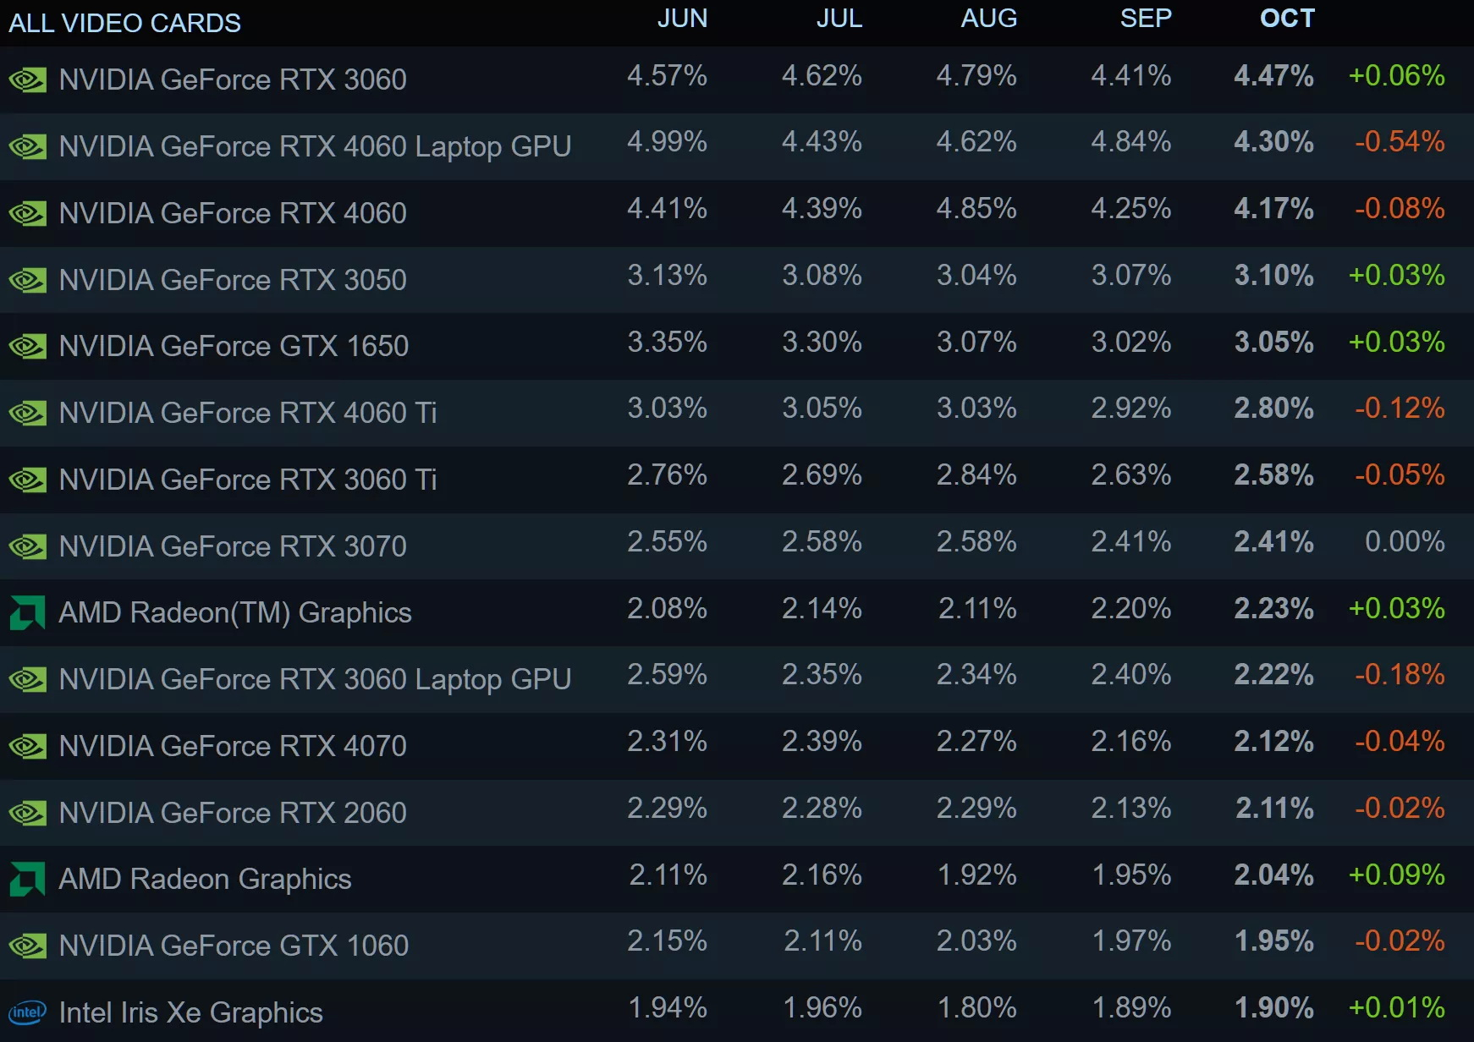Select the JUN column header
The height and width of the screenshot is (1042, 1474).
(682, 19)
